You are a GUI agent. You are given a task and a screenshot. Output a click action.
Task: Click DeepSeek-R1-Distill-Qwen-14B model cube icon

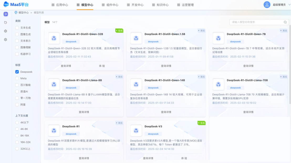(136, 84)
